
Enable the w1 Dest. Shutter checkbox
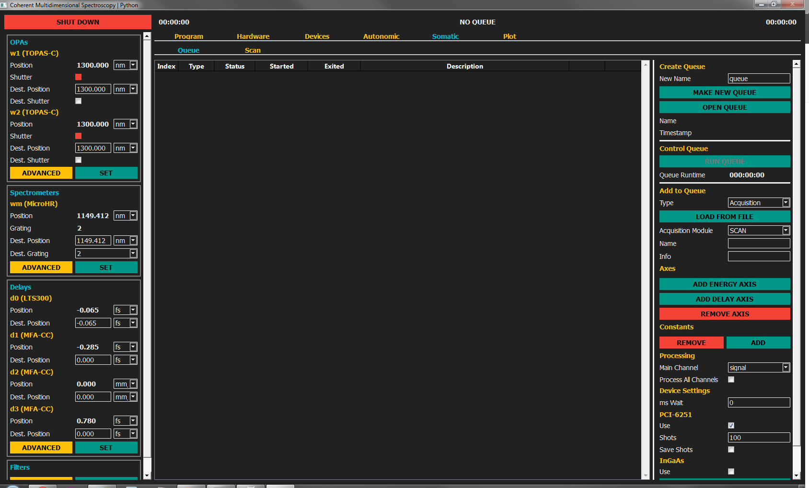click(x=79, y=101)
